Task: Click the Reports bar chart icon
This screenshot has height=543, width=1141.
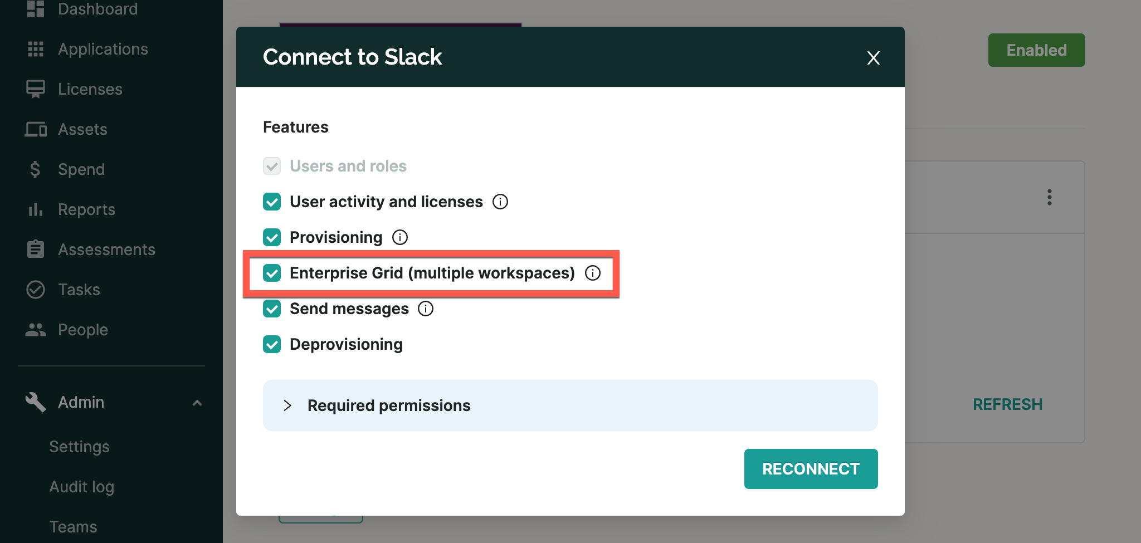Action: [36, 209]
